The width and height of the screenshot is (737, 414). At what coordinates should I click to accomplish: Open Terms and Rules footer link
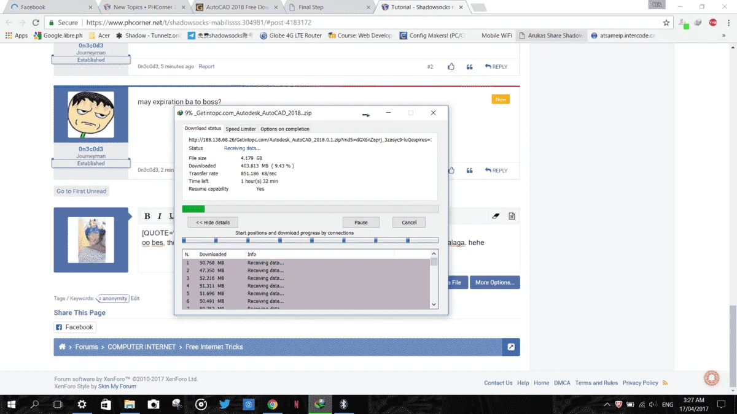(x=596, y=383)
